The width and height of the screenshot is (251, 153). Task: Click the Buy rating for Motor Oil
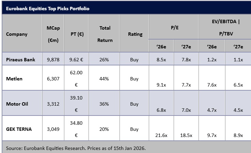134,104
